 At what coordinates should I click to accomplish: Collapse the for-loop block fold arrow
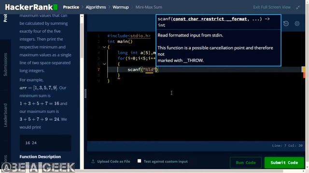point(104,64)
